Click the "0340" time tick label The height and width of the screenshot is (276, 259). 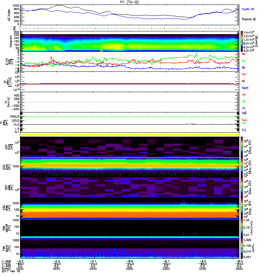pos(203,269)
